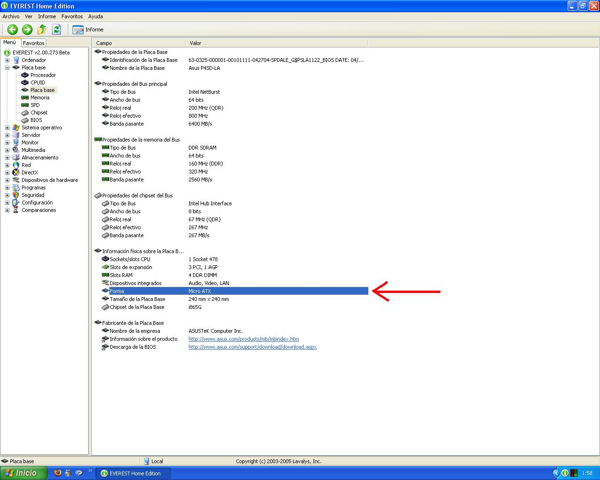This screenshot has height=480, width=600.
Task: Click the Inicio start button
Action: 23,473
